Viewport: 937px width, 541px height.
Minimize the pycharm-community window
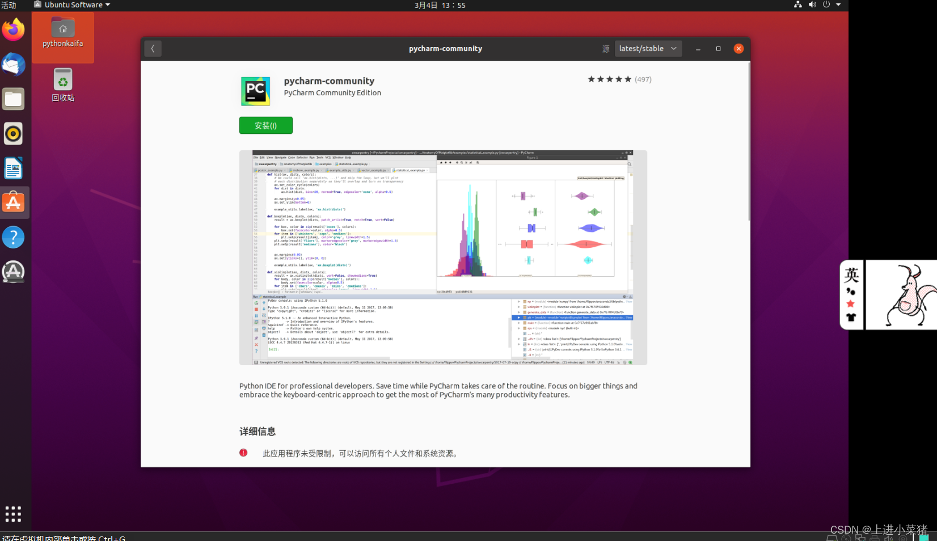[x=698, y=49]
